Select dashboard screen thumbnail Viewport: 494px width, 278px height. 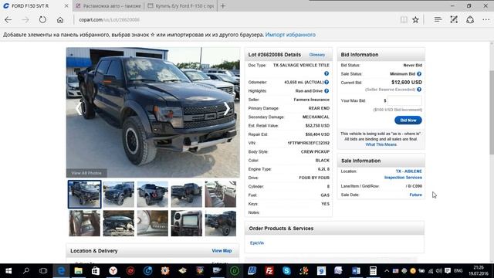[x=187, y=223]
